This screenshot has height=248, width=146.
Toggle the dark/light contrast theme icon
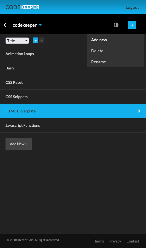[116, 25]
